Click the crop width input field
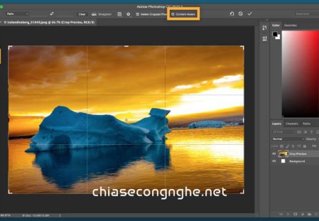Screen dimensions: 319x221 pos(39,14)
